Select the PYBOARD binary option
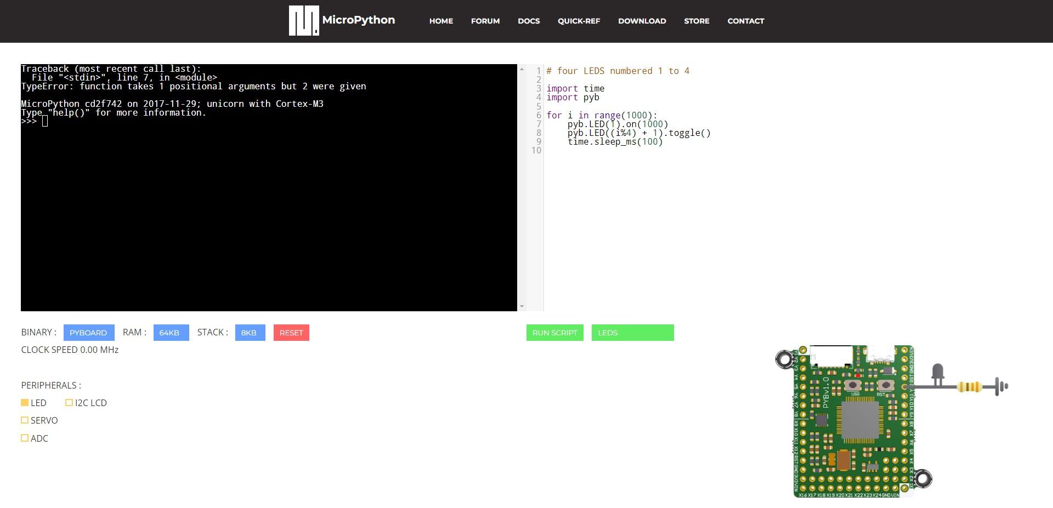Image resolution: width=1053 pixels, height=508 pixels. (88, 332)
